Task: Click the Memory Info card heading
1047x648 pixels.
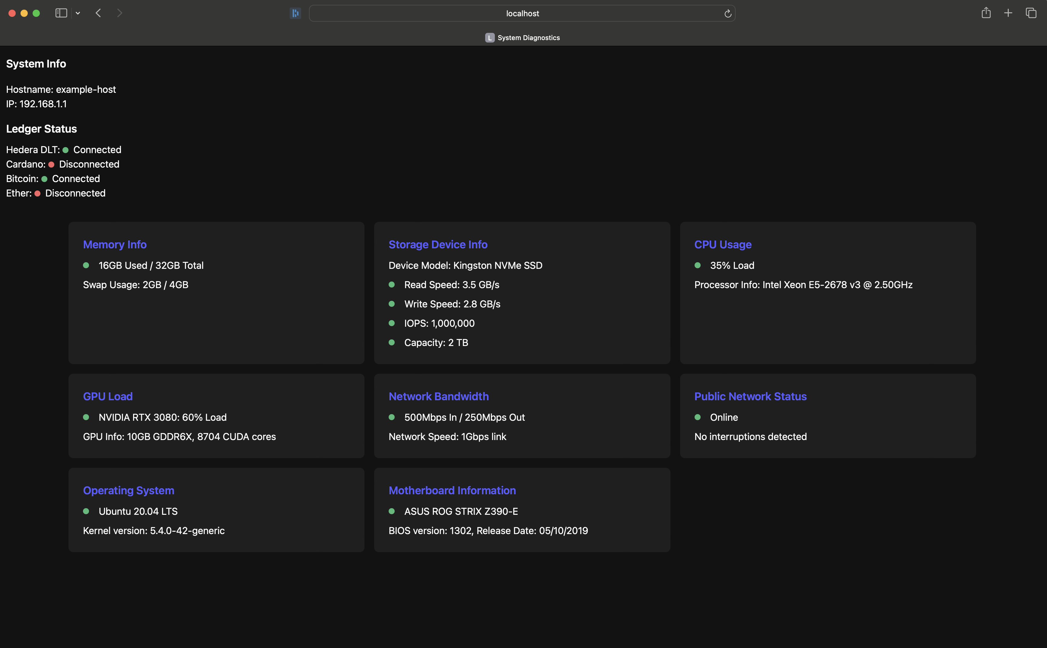Action: point(115,244)
